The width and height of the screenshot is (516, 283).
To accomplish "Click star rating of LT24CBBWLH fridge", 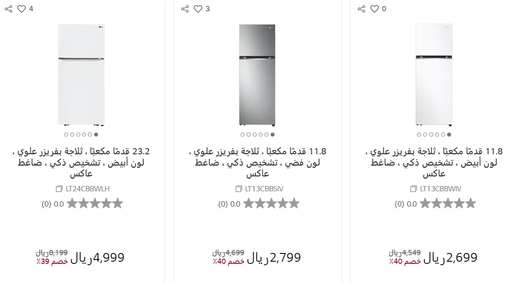I will pos(95,203).
